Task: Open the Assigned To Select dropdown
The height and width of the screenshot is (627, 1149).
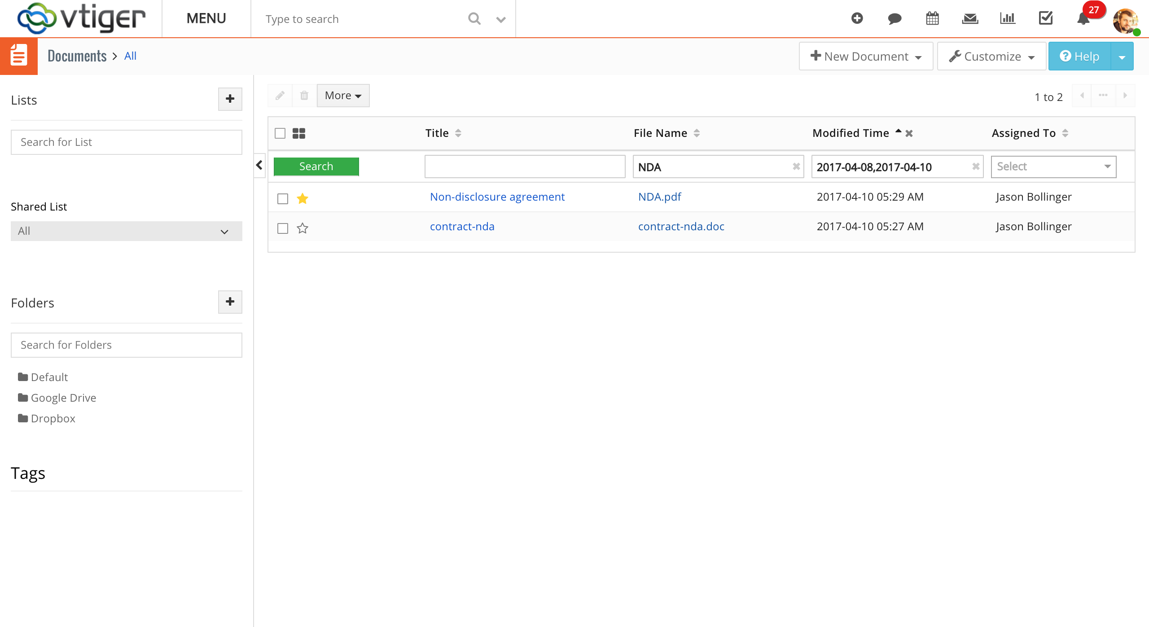Action: tap(1053, 167)
